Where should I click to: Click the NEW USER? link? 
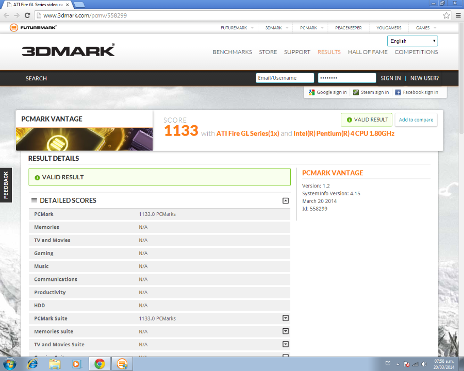(424, 78)
